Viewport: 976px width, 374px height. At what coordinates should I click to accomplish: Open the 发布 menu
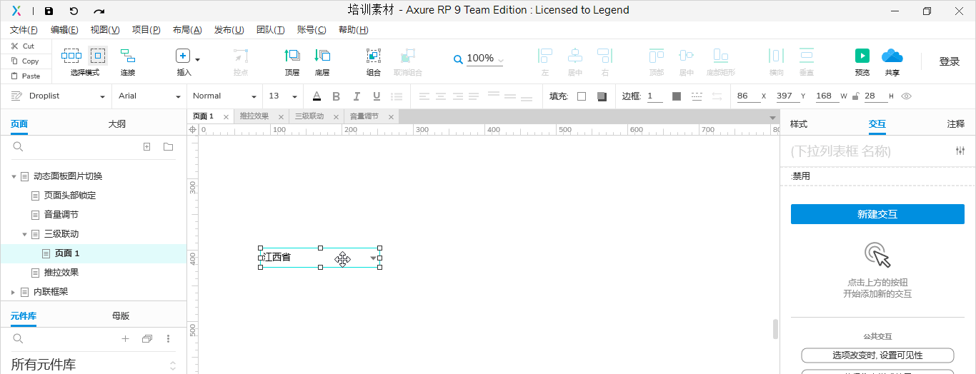click(229, 30)
